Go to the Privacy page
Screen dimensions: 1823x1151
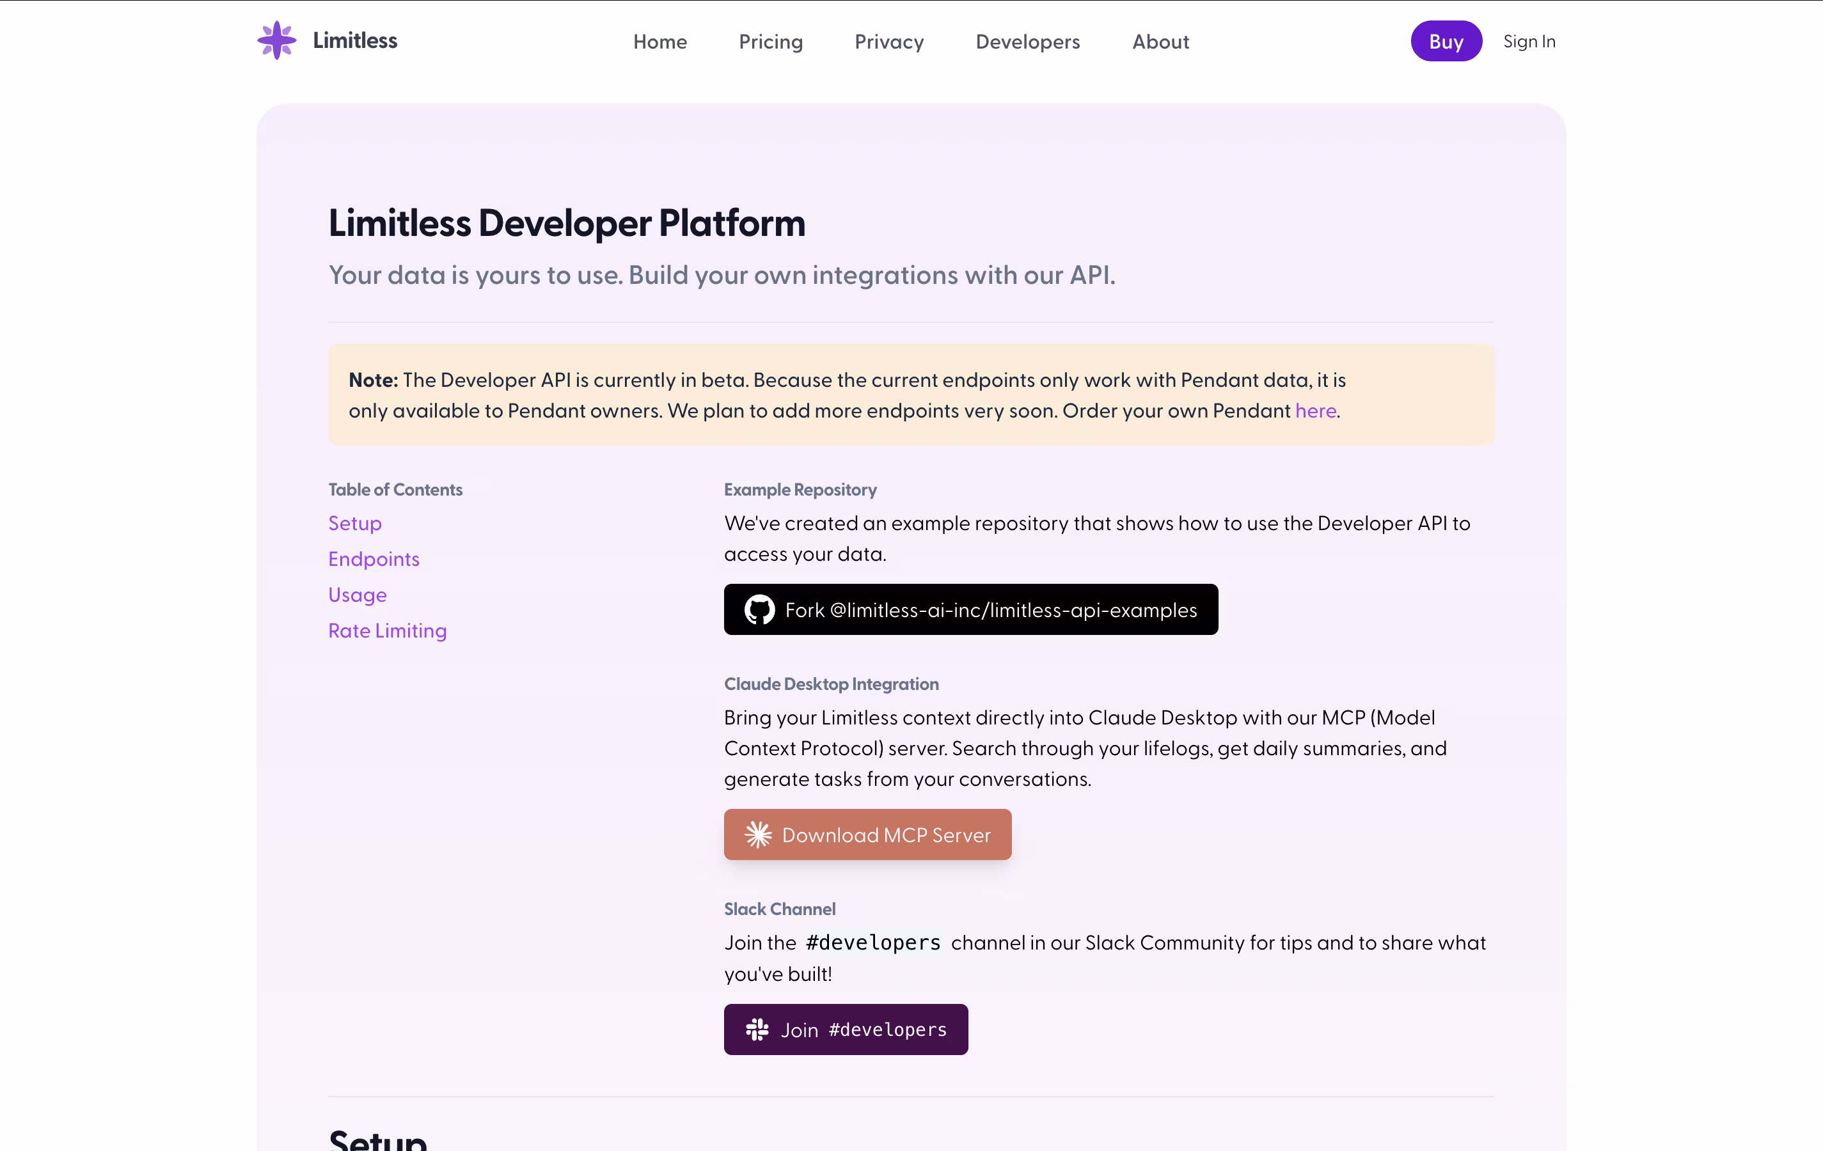(x=888, y=42)
